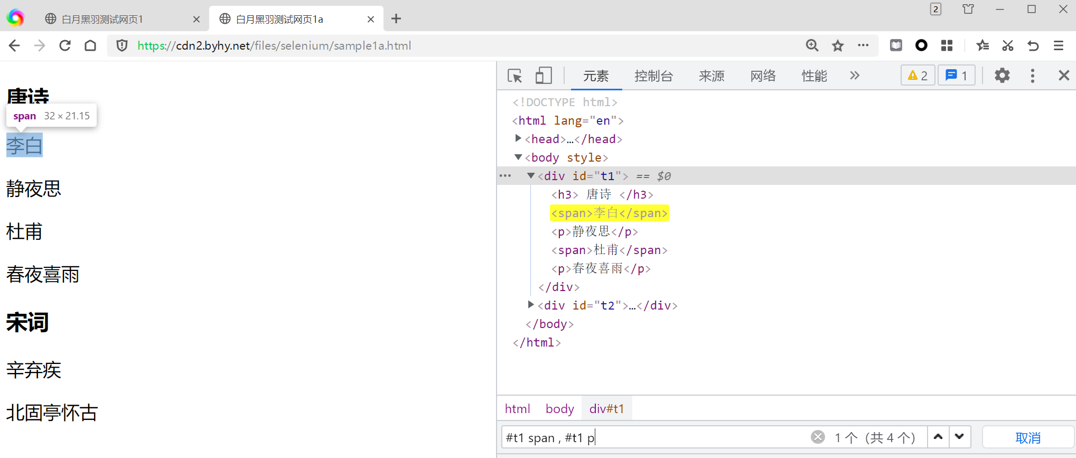The height and width of the screenshot is (458, 1076).
Task: Open the favorites list icon
Action: (983, 45)
